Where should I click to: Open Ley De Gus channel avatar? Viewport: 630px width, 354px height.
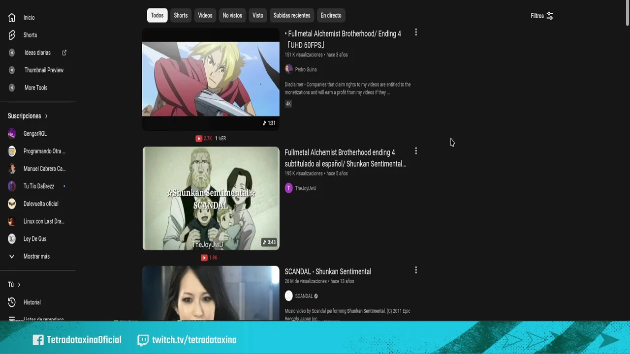pos(12,239)
